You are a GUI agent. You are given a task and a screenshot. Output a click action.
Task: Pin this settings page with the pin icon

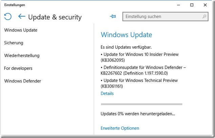point(113,16)
